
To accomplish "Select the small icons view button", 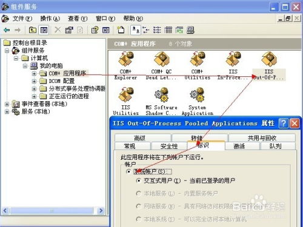I will click(x=146, y=30).
